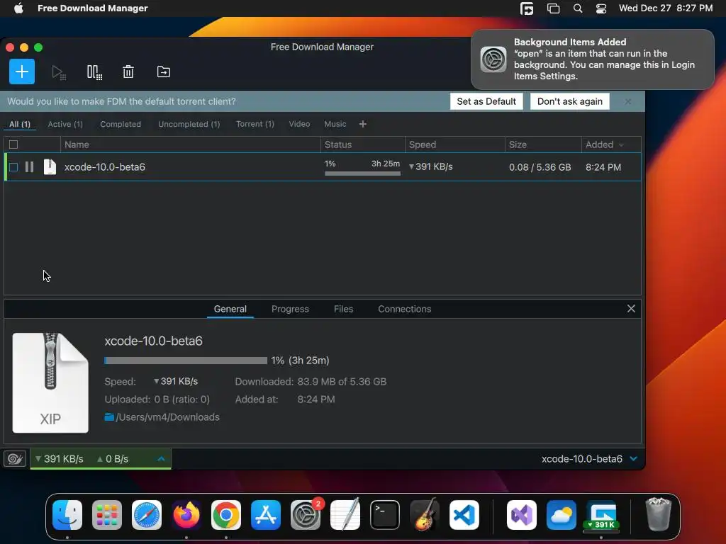Open /Users/vm4/Downloads path link
Viewport: 726px width, 544px height.
coord(167,416)
